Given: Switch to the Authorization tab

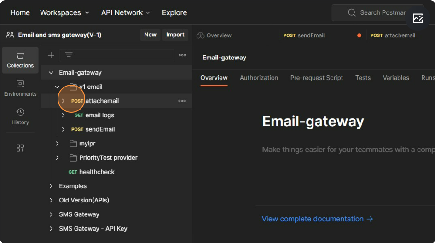Looking at the screenshot, I should [x=259, y=78].
